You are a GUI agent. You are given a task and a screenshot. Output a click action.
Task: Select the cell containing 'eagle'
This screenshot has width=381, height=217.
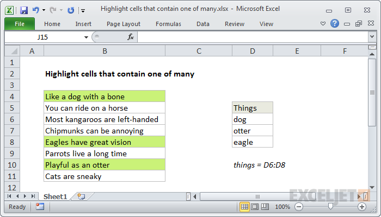click(253, 142)
